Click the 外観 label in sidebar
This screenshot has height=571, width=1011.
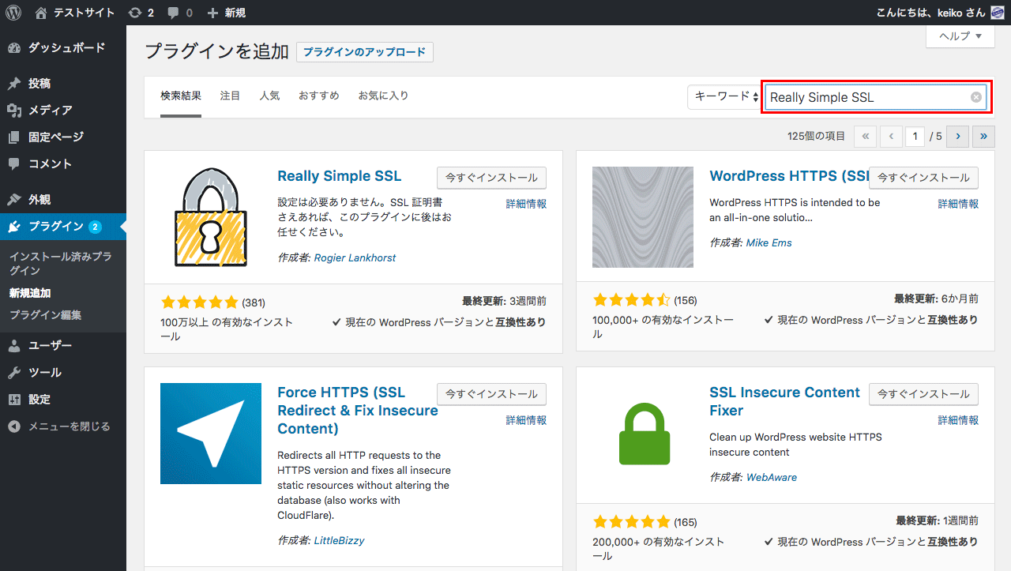tap(39, 200)
